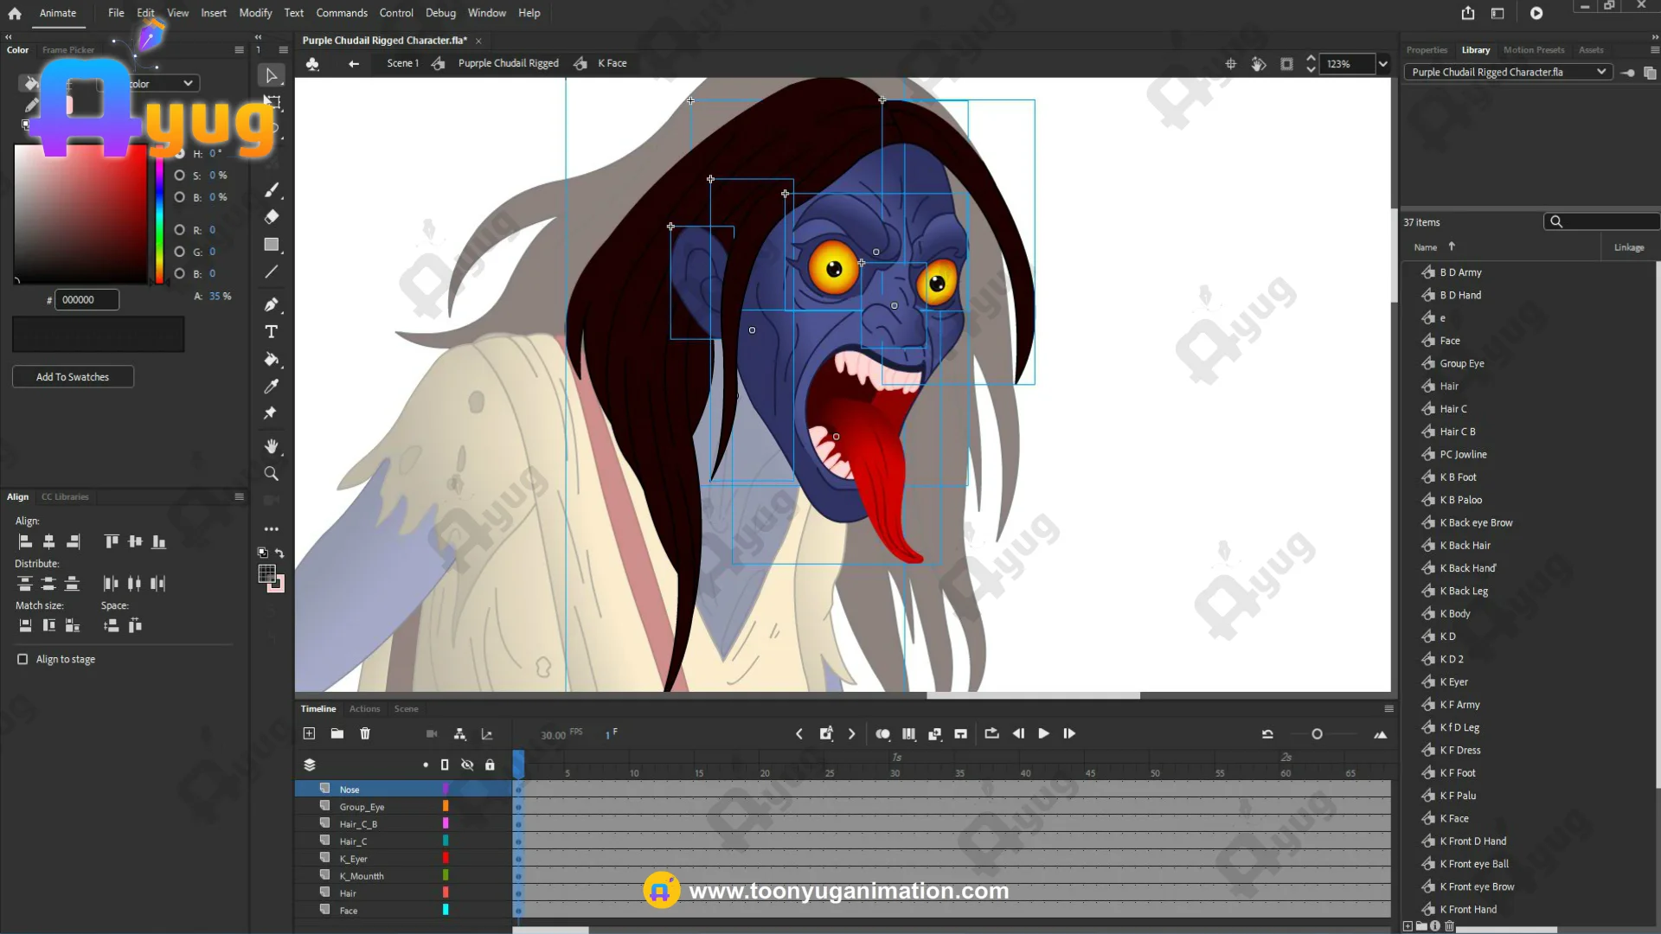
Task: Select the Zoom magnifier tool
Action: pyautogui.click(x=271, y=474)
